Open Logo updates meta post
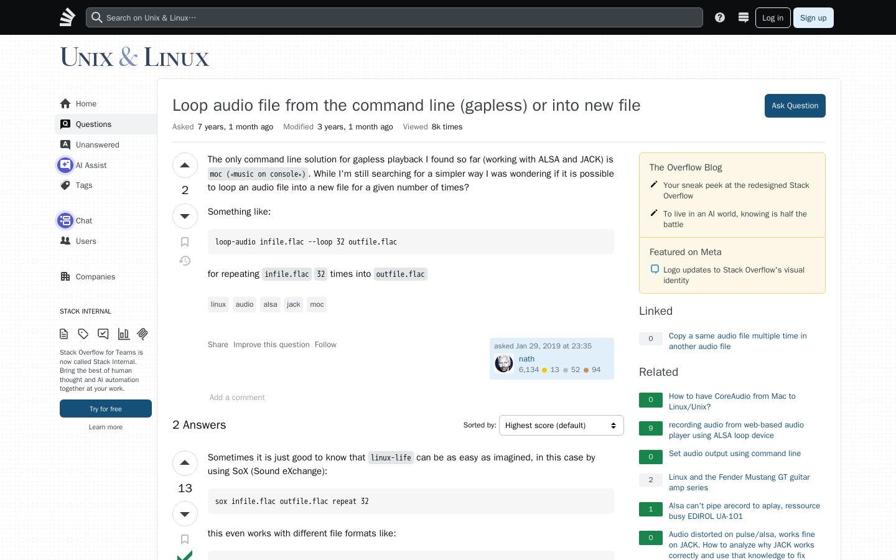This screenshot has height=560, width=896. (x=734, y=275)
